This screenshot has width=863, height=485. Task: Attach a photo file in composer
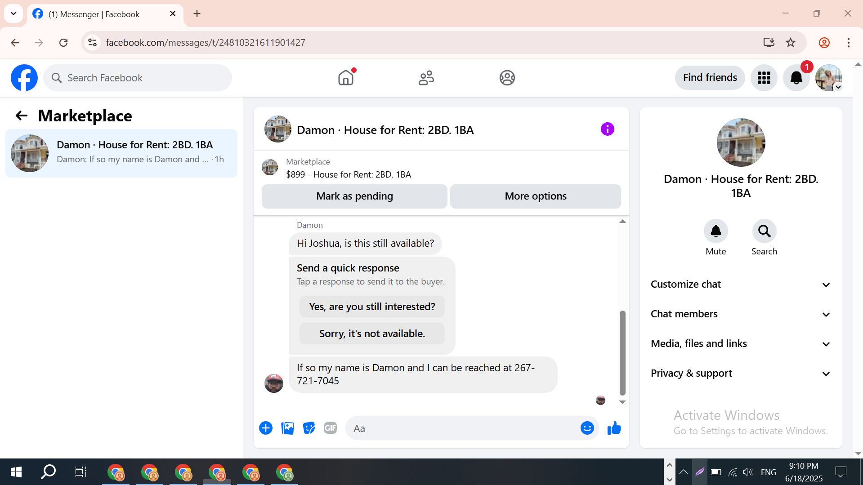pyautogui.click(x=287, y=428)
